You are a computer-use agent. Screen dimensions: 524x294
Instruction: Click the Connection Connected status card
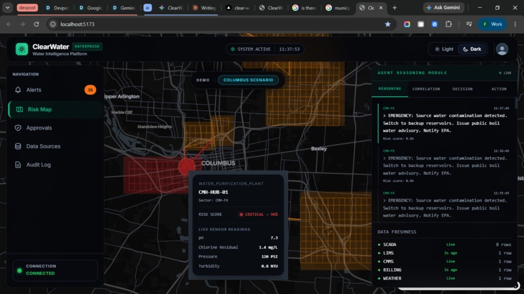pyautogui.click(x=55, y=269)
